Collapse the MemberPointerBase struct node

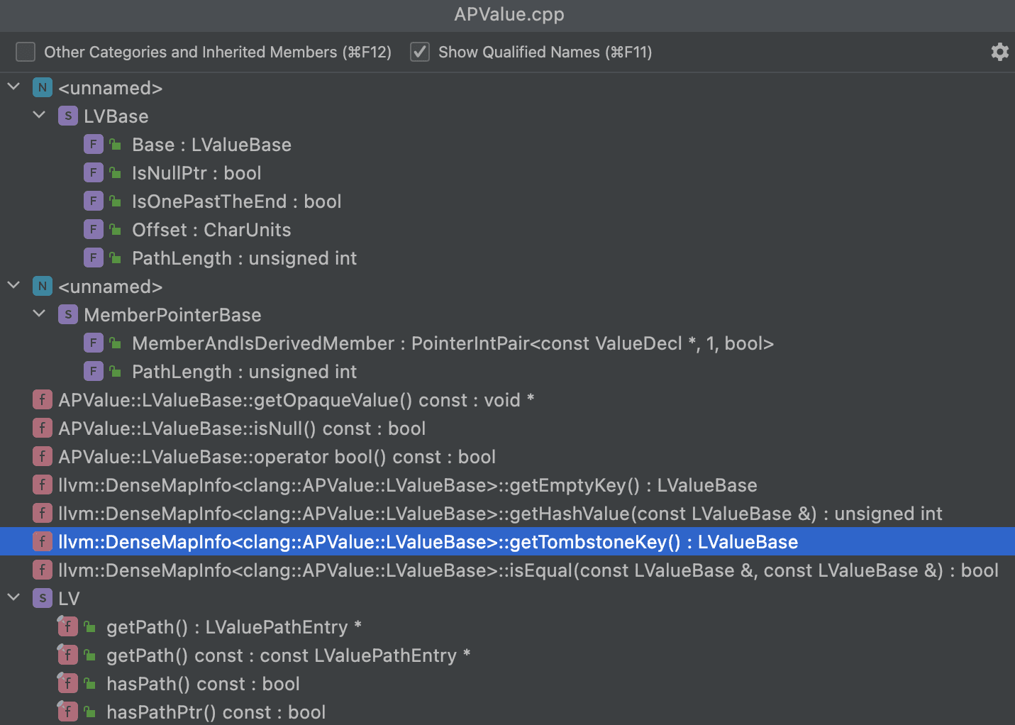pyautogui.click(x=39, y=314)
